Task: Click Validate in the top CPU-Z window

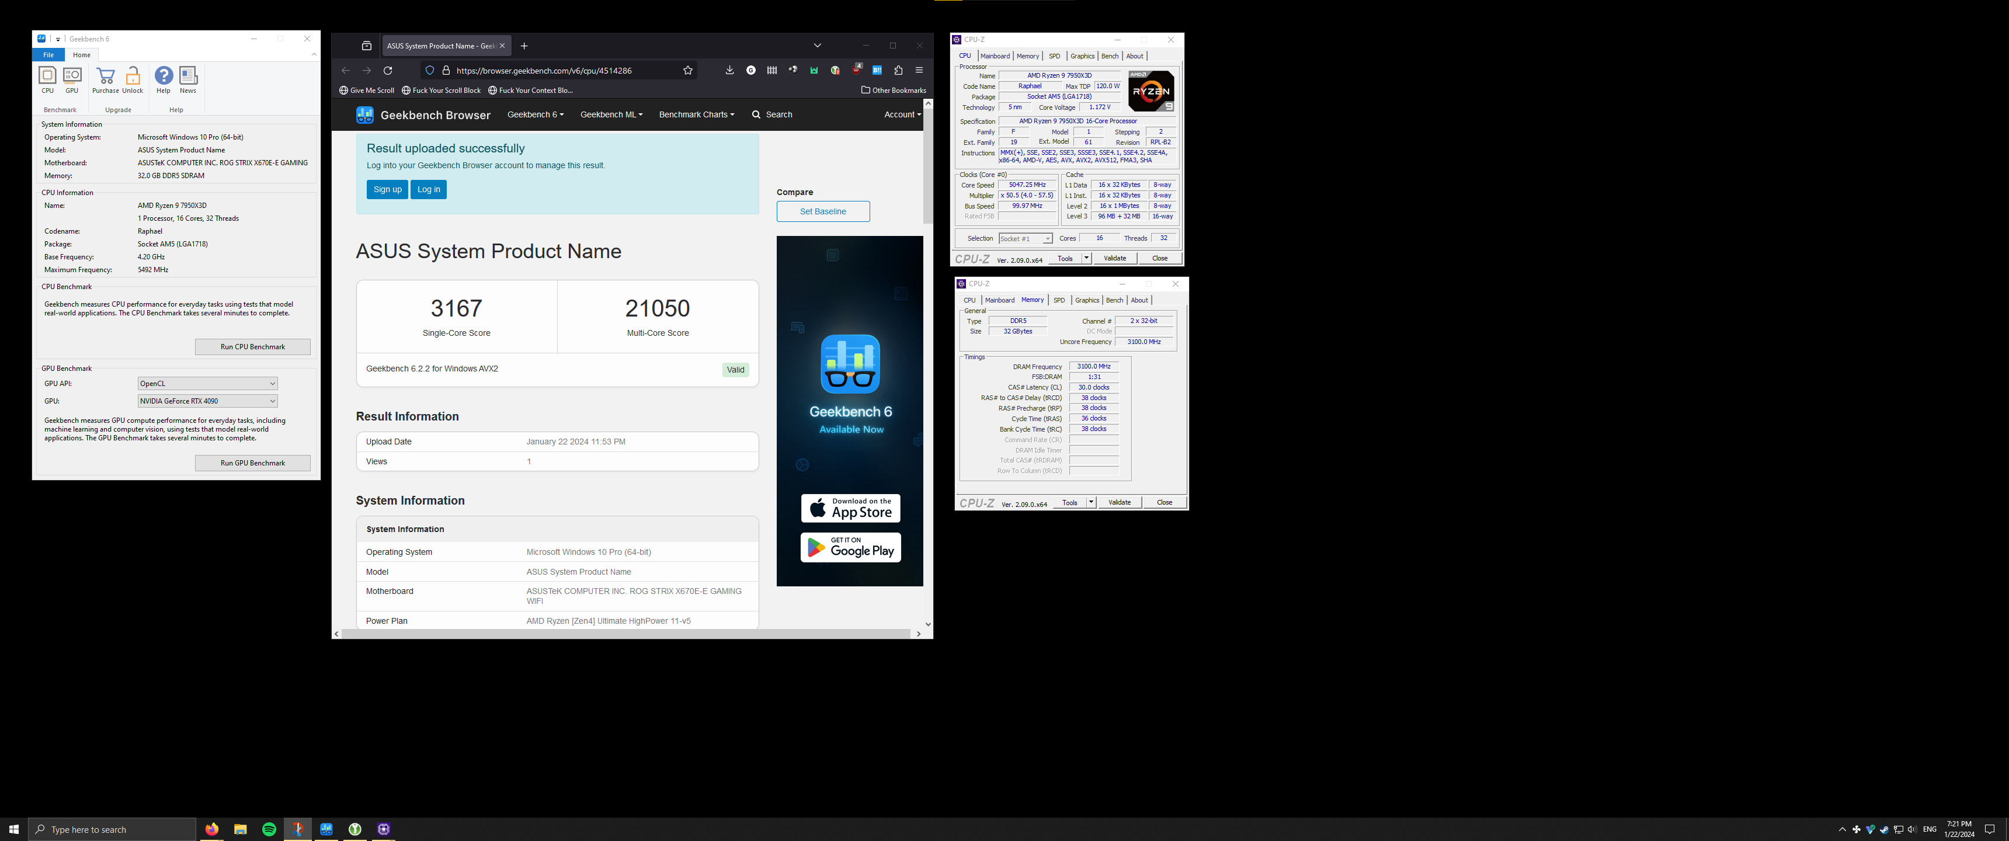Action: pos(1114,258)
